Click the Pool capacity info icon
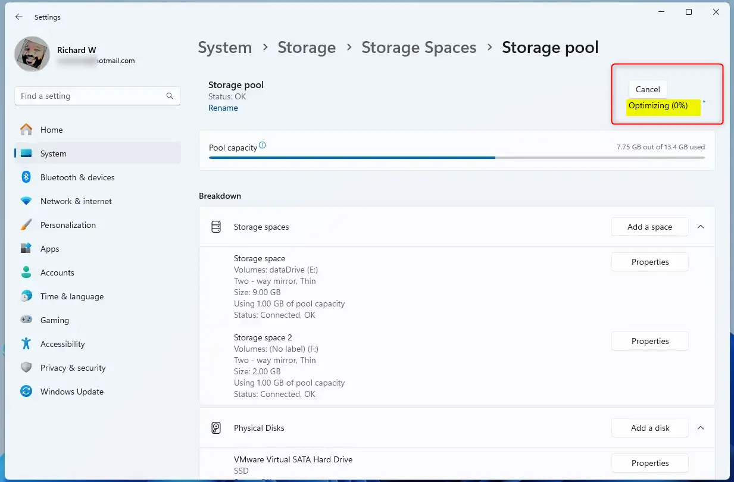 coord(263,145)
